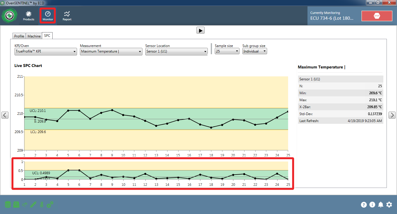The height and width of the screenshot is (214, 397).
Task: Open the Measurement Maximum Temperature dropdown
Action: (x=111, y=51)
